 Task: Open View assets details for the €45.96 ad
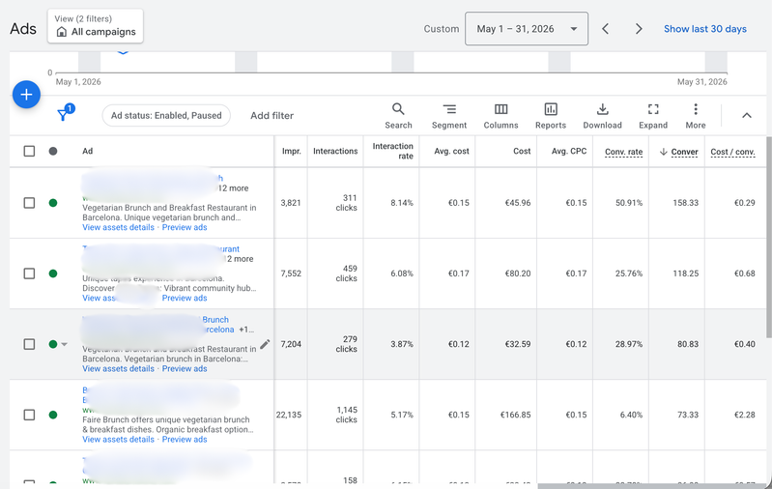pyautogui.click(x=118, y=227)
